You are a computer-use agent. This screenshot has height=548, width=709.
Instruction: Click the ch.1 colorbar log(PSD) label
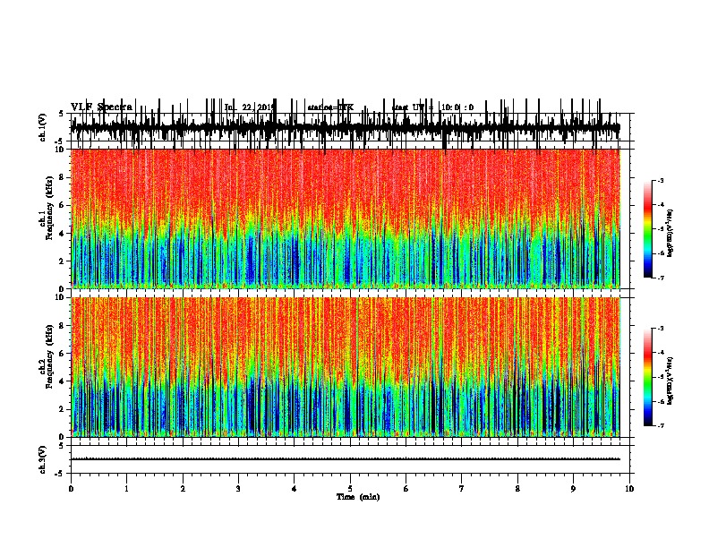(x=670, y=233)
